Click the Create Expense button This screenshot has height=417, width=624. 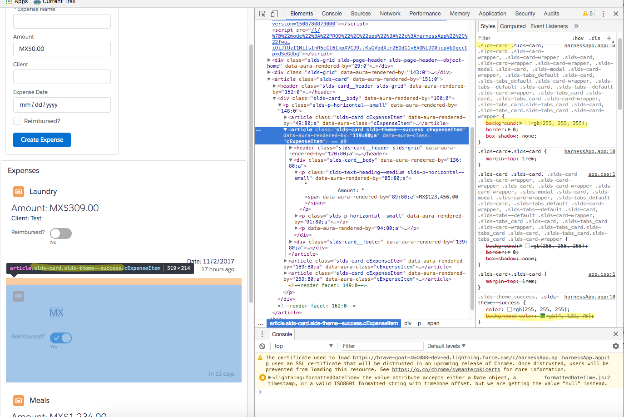pyautogui.click(x=42, y=140)
